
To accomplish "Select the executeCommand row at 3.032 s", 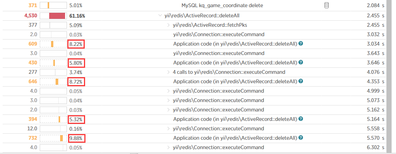I will 219,35.
